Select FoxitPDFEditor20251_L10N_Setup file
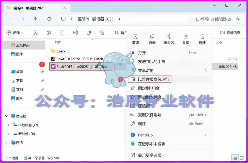248x163 pixels. [x=81, y=67]
